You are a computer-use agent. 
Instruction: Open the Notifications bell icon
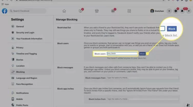coord(182,11)
